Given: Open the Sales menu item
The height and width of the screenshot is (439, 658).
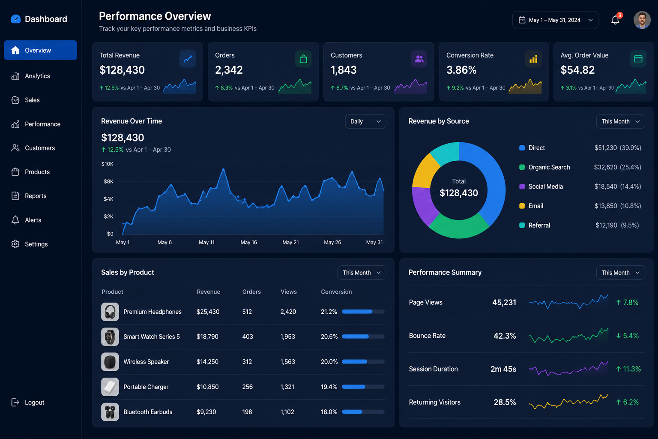Looking at the screenshot, I should 41,100.
